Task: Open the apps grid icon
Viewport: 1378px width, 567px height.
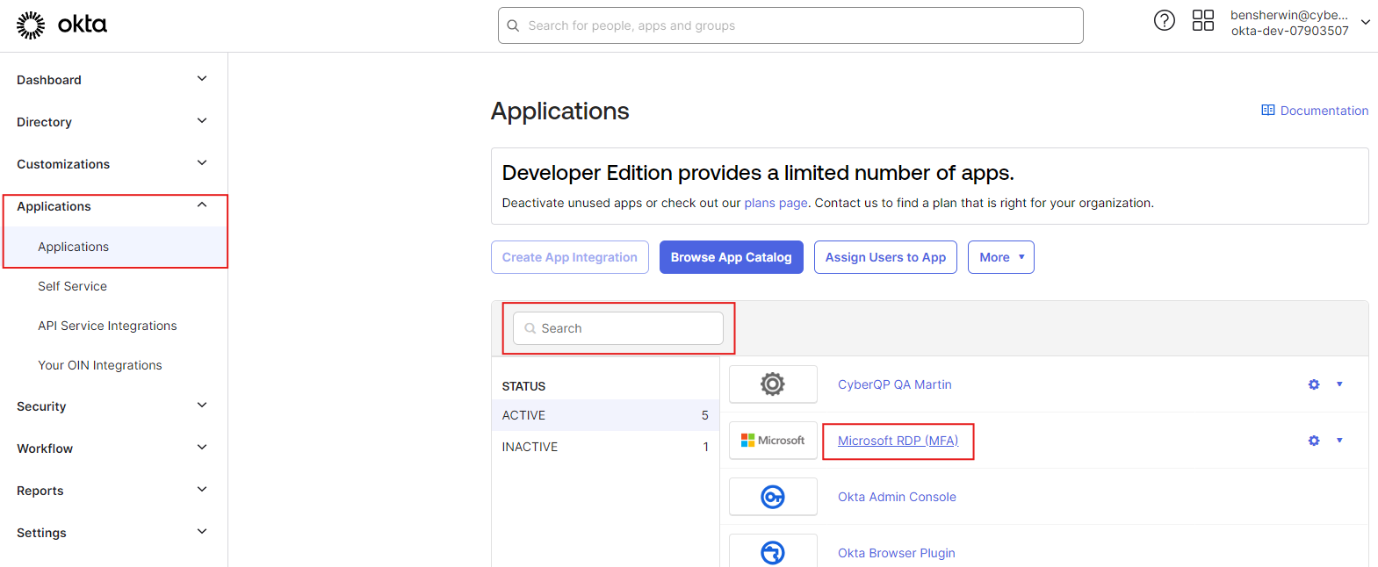Action: point(1203,20)
